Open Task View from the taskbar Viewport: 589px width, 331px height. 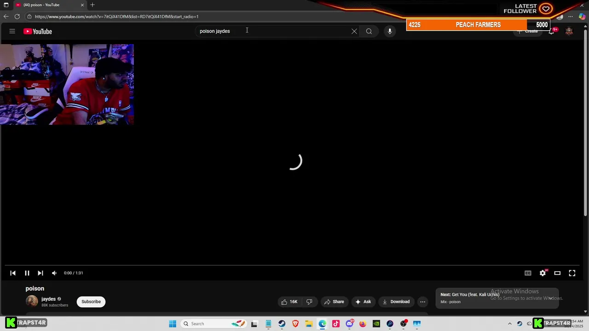click(254, 324)
